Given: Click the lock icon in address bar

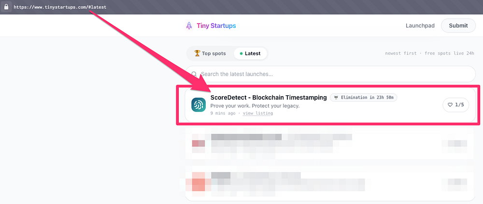Looking at the screenshot, I should click(x=6, y=7).
